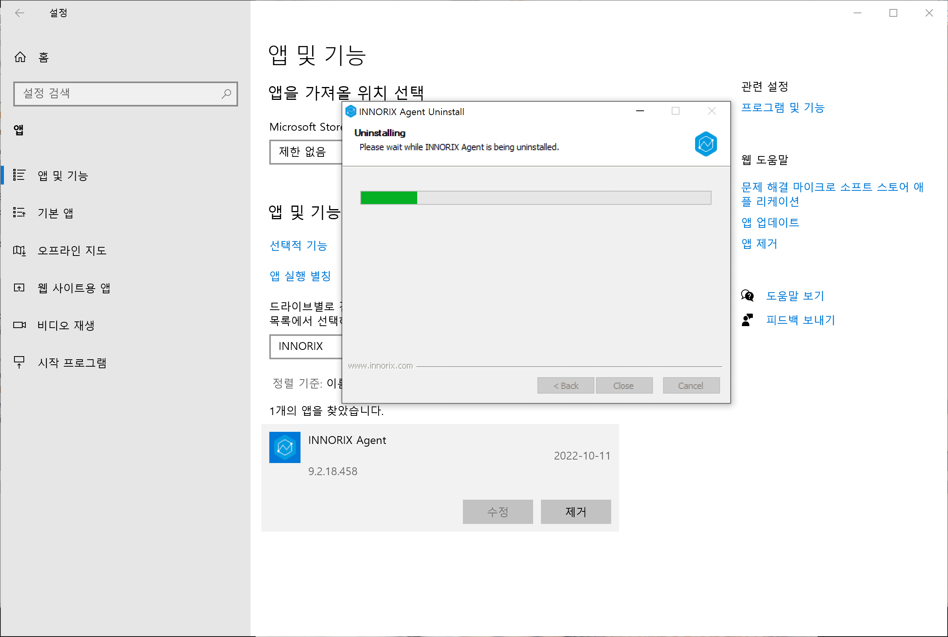Open the Startup programs sidebar item
The width and height of the screenshot is (948, 637).
[71, 362]
